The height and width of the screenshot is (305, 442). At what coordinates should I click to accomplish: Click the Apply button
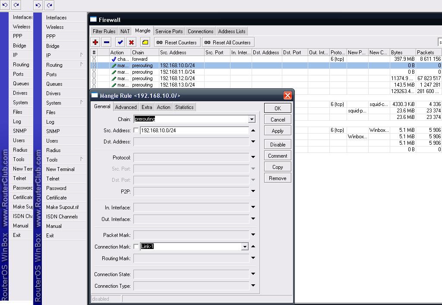point(278,131)
